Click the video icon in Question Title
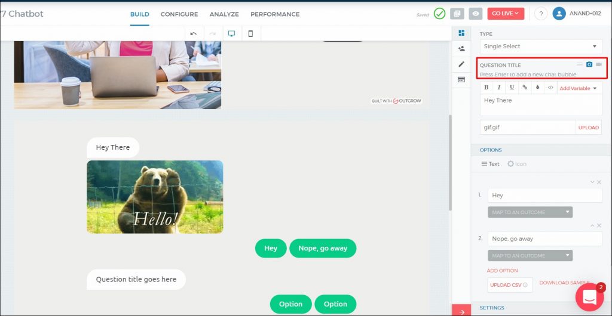612x316 pixels. pyautogui.click(x=599, y=64)
